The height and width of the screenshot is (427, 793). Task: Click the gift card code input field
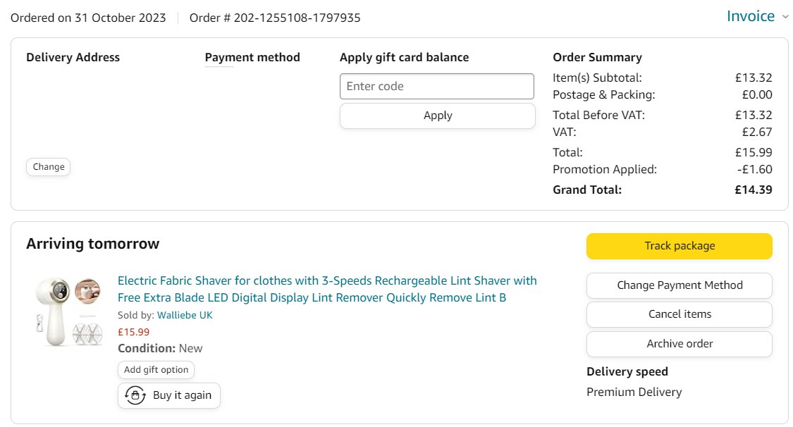[437, 87]
